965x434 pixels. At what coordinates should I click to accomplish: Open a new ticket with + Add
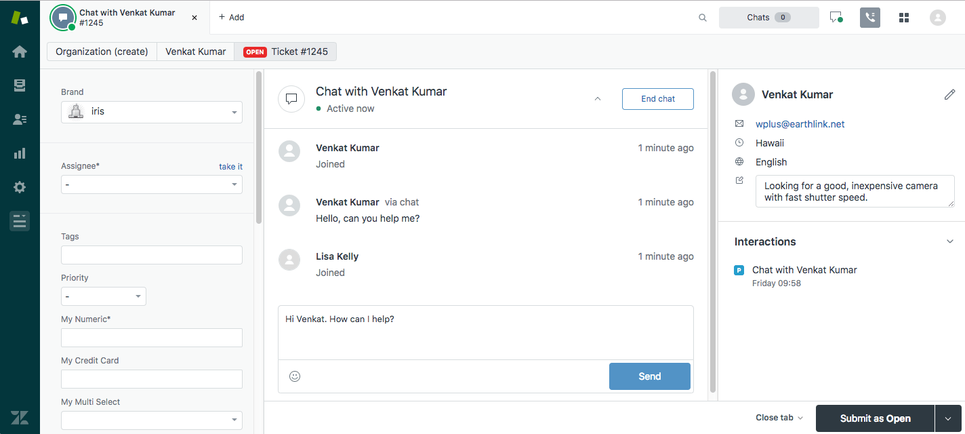click(231, 17)
